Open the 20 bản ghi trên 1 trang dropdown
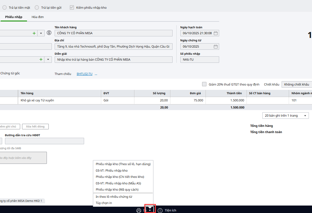Image resolution: width=312 pixels, height=213 pixels. point(286,116)
